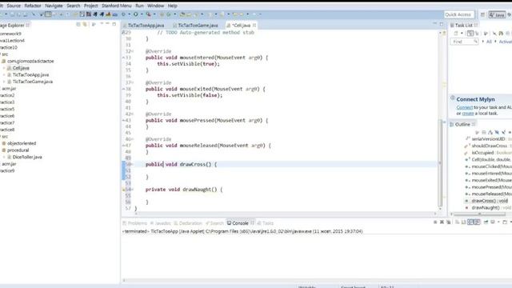The height and width of the screenshot is (288, 512).
Task: Click the green Run button in toolbar
Action: [135, 14]
